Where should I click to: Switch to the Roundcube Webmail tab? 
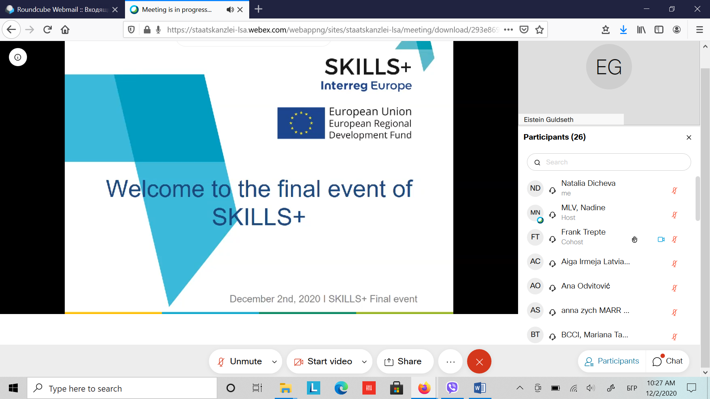[x=62, y=10]
